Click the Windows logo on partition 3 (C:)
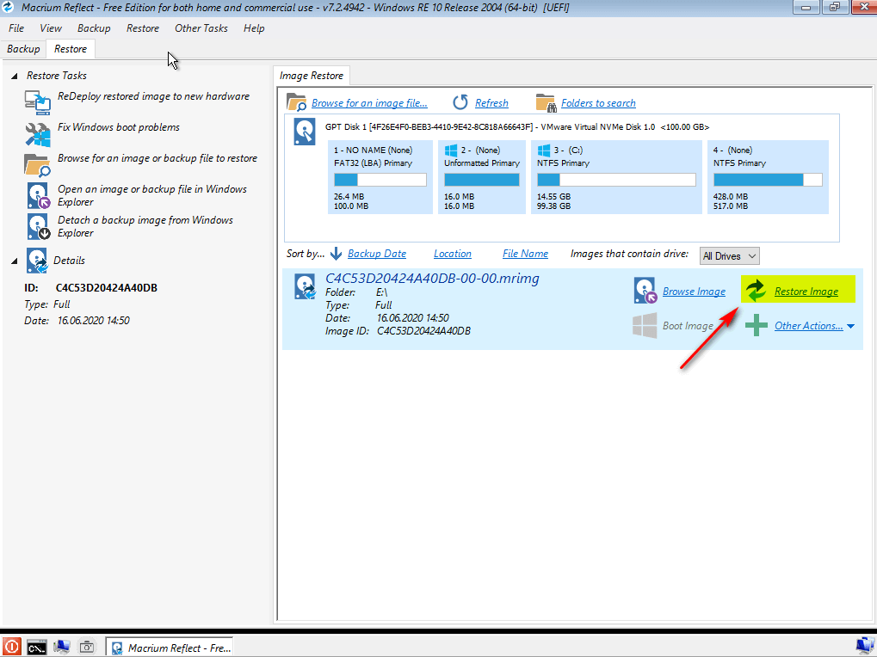 544,150
